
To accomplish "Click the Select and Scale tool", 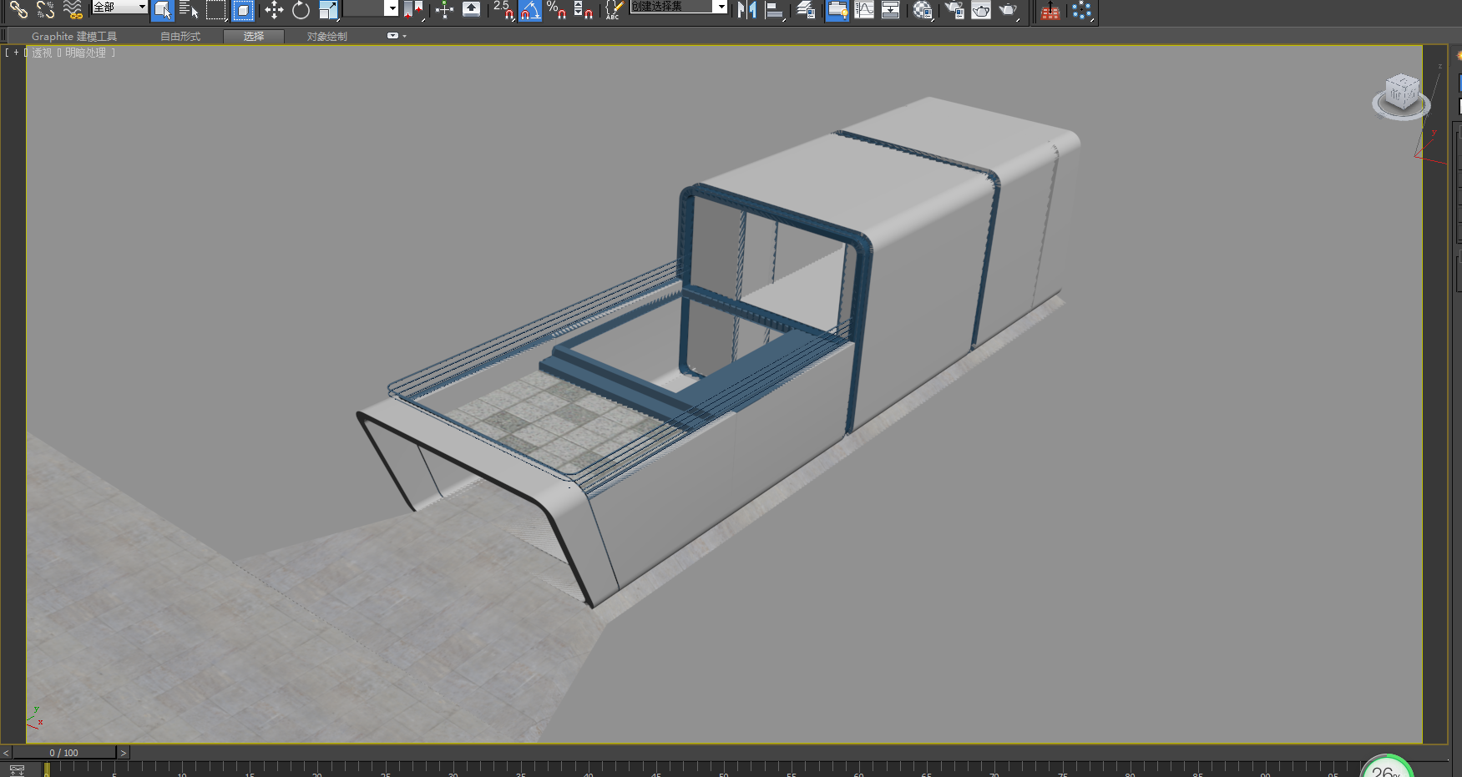I will coord(328,10).
